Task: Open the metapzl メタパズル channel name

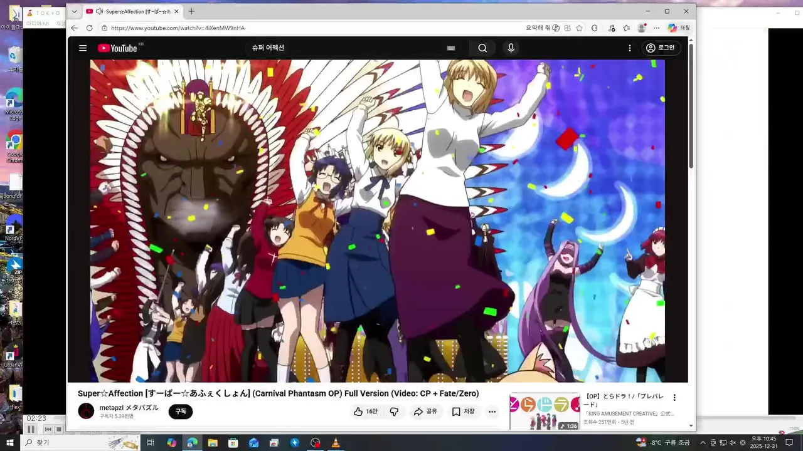Action: click(129, 408)
